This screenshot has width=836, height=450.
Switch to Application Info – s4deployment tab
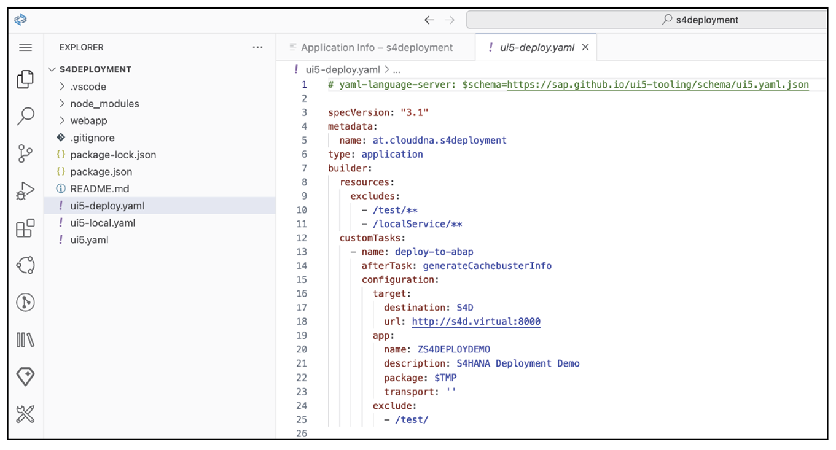click(x=375, y=47)
